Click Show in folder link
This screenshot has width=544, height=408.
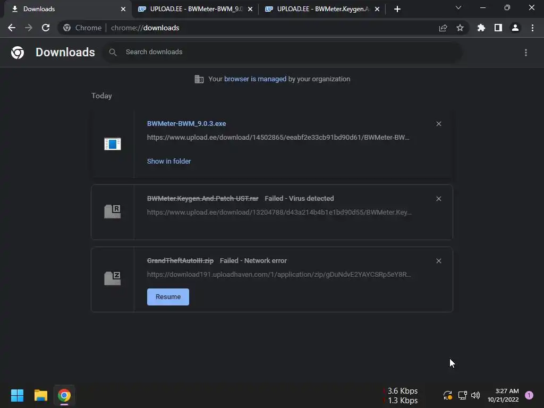click(x=169, y=161)
